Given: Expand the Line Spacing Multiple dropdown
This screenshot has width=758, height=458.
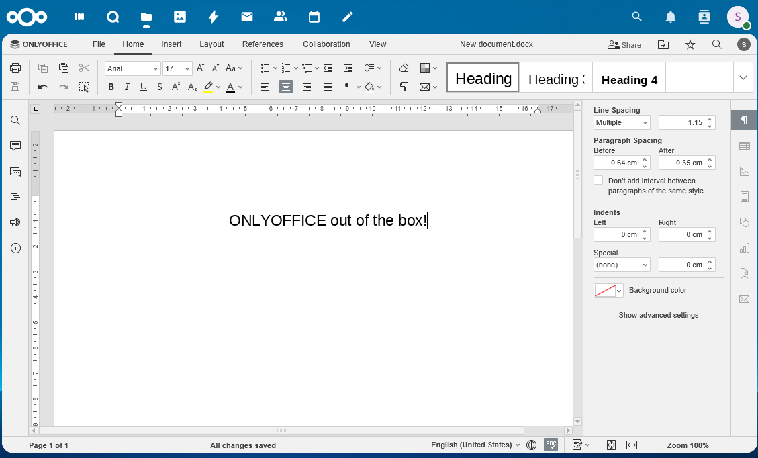Looking at the screenshot, I should click(x=622, y=122).
